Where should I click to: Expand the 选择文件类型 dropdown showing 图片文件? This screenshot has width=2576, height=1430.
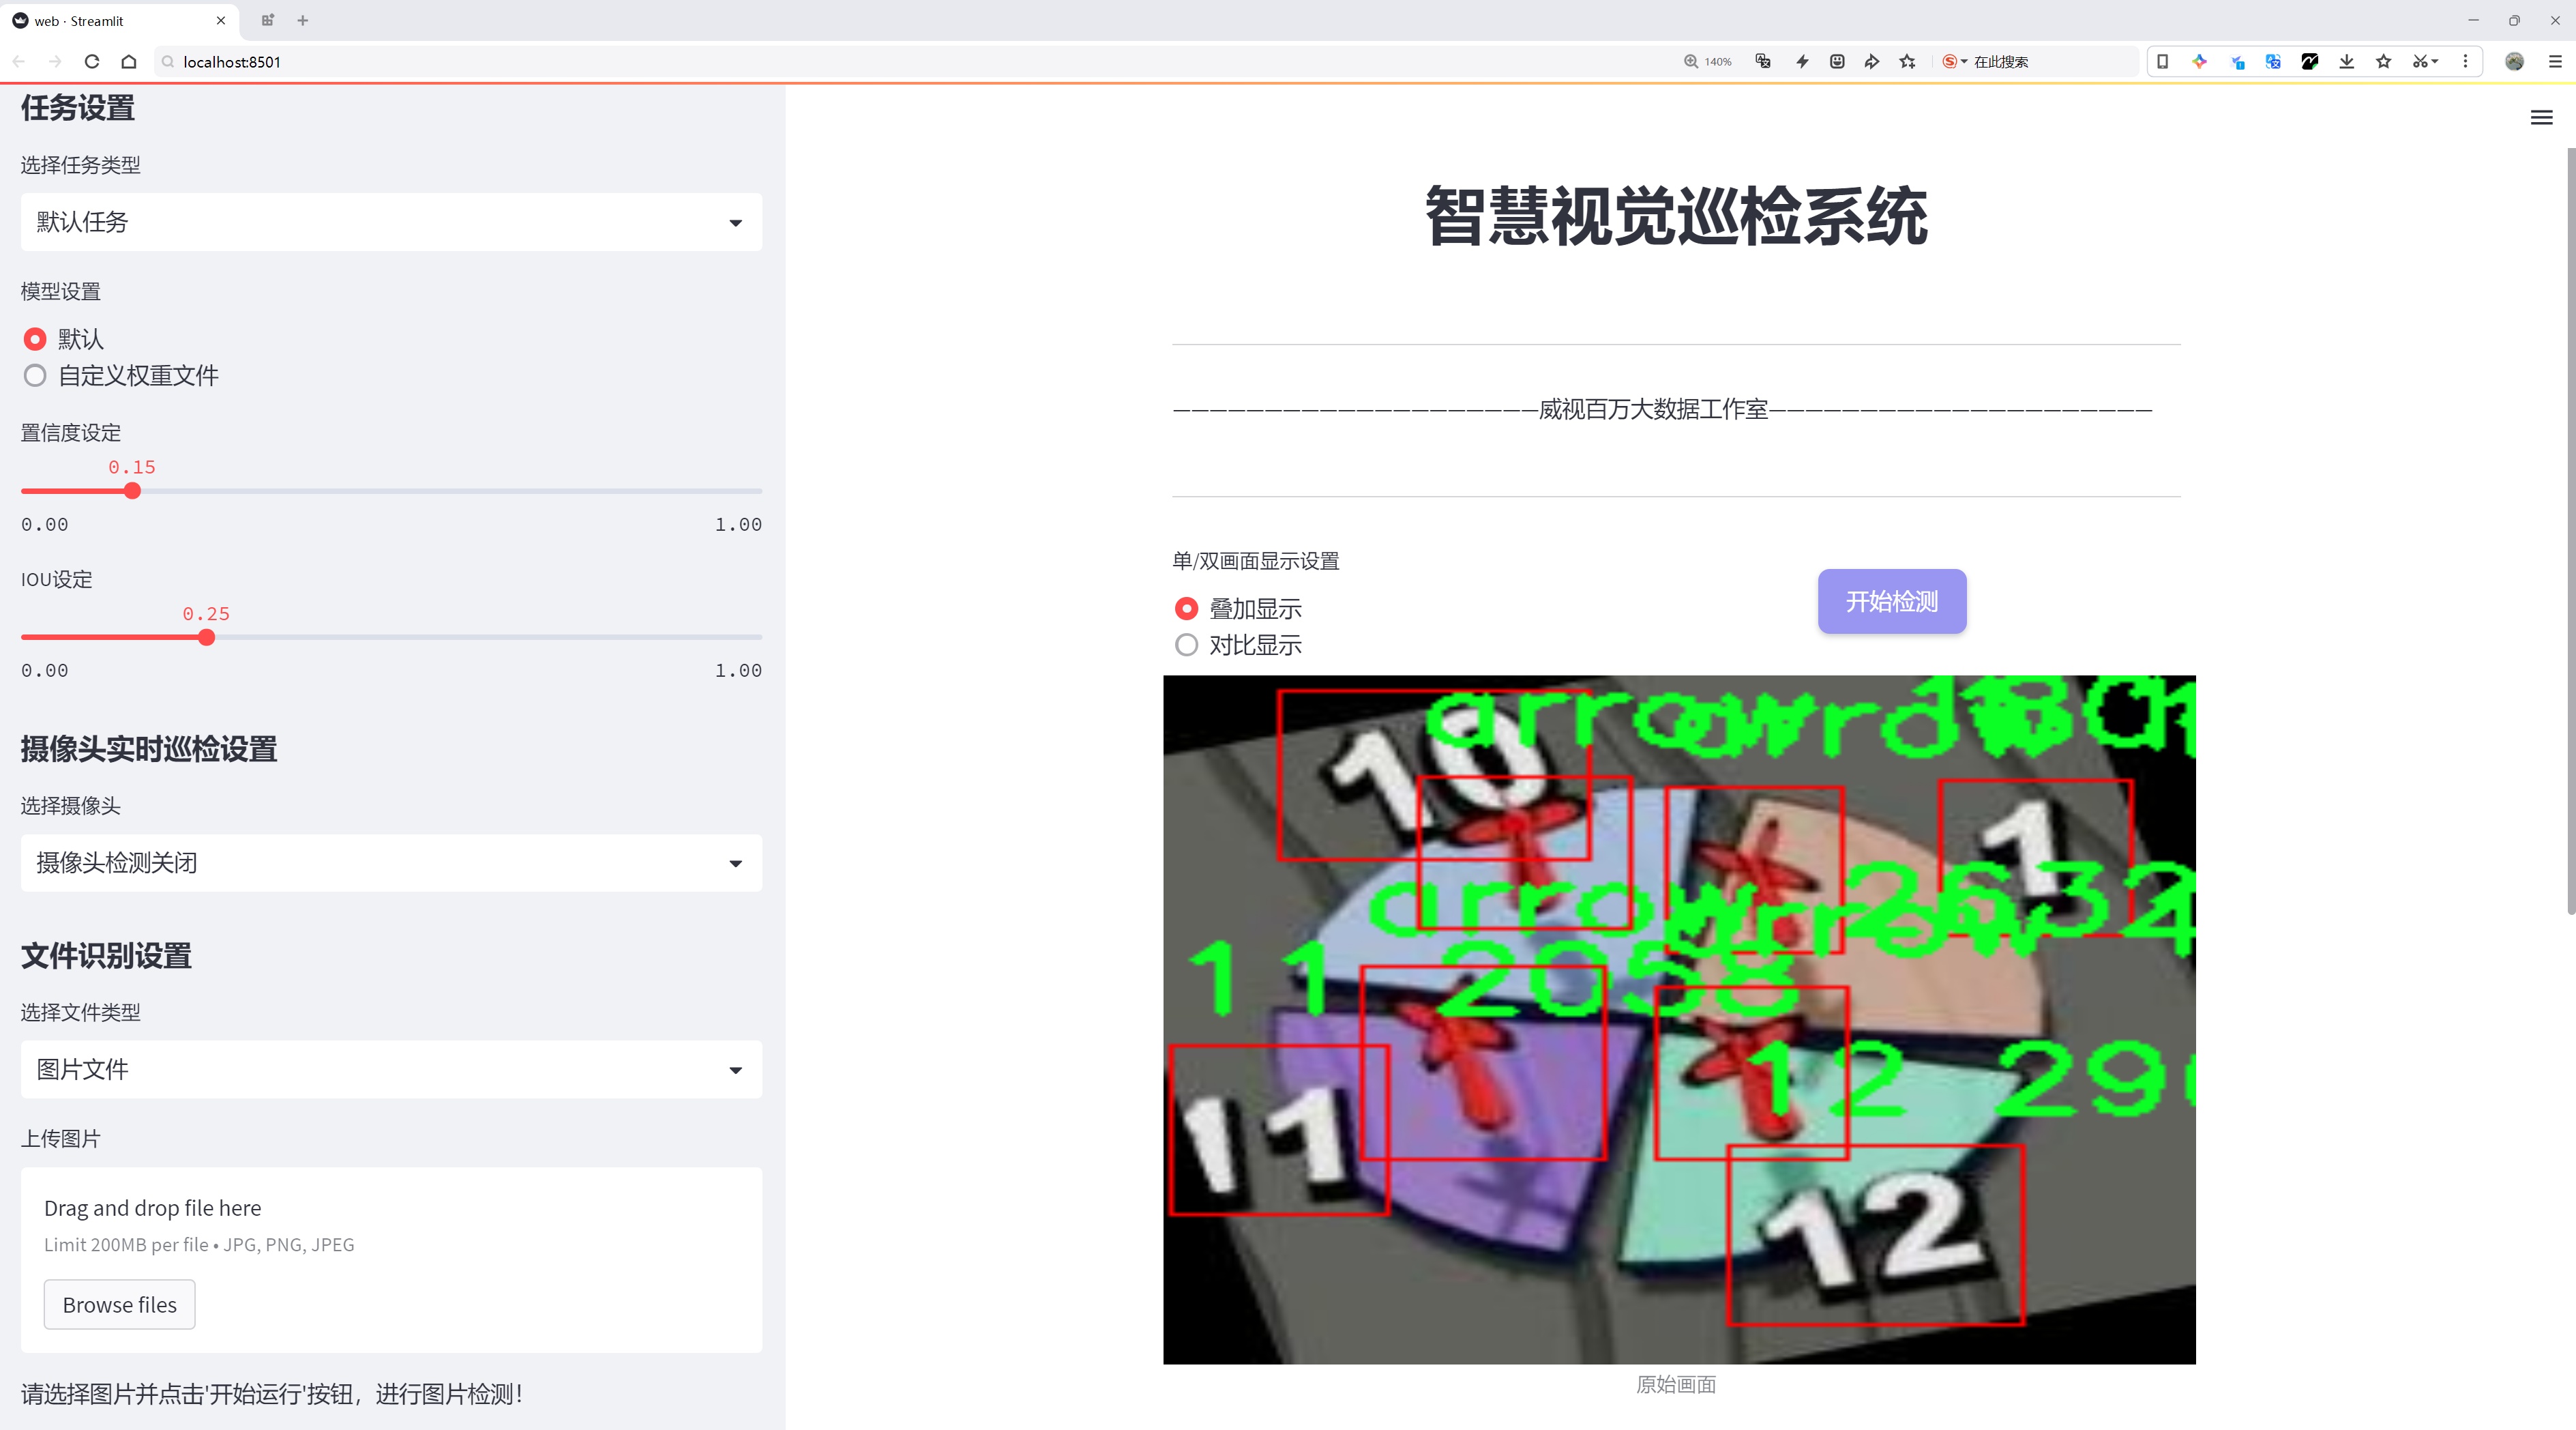[x=391, y=1070]
